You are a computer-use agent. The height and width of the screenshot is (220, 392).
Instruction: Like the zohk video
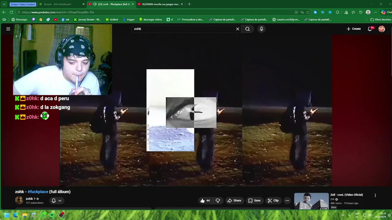[x=205, y=200]
